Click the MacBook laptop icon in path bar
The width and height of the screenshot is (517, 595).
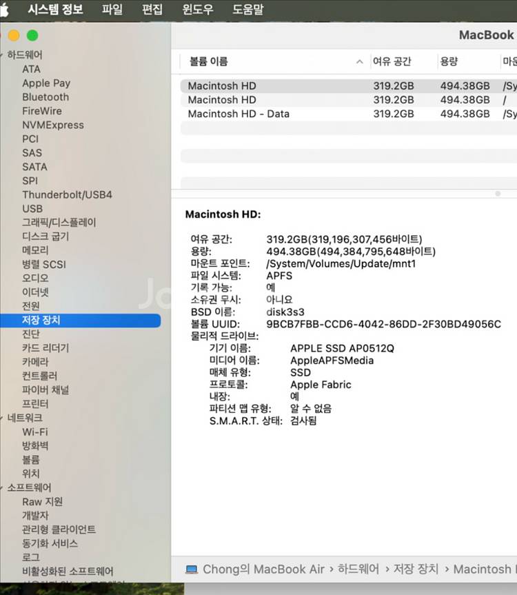[x=192, y=569]
